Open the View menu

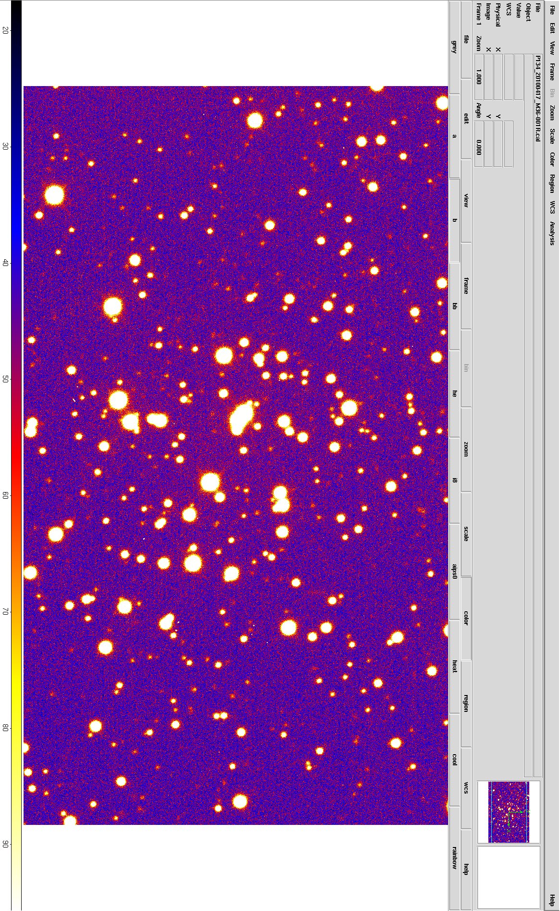coord(552,48)
